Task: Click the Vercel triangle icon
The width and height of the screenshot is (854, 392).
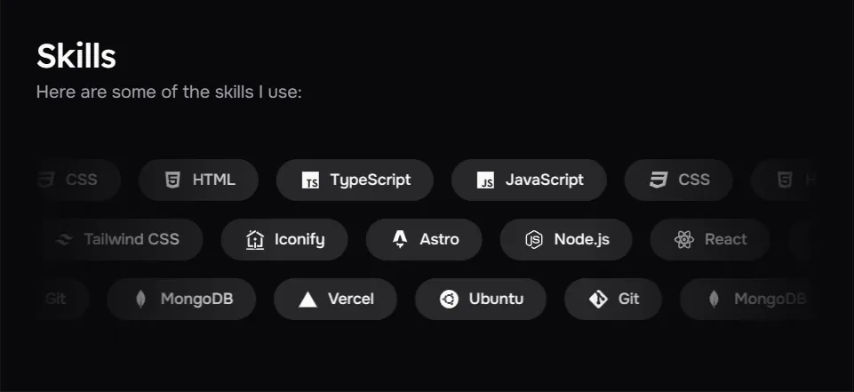Action: click(307, 300)
